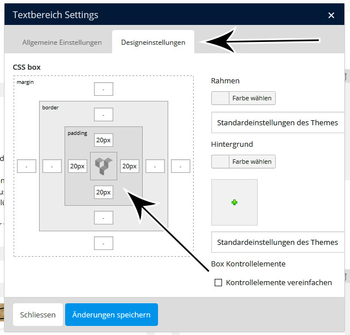Open Hintergrund Farbe wählen color picker
Viewport: 350px width, 335px height.
pos(244,162)
